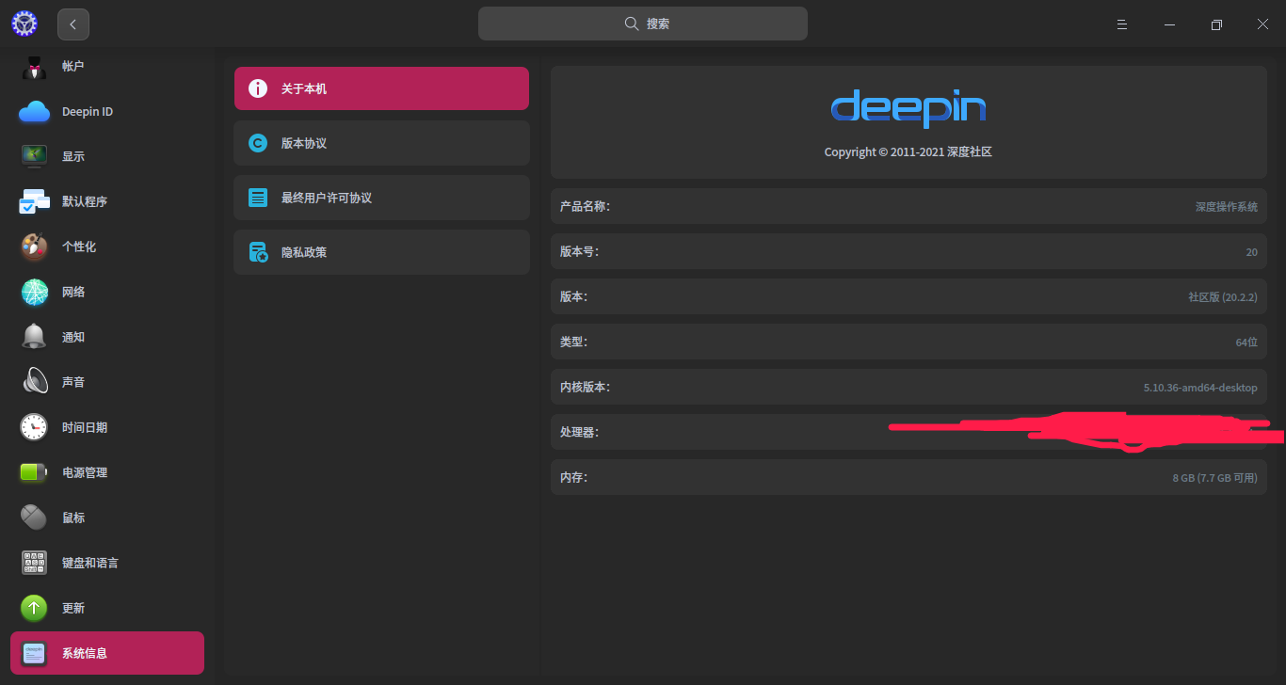Click the 深度操作系统 product name value

[1227, 206]
